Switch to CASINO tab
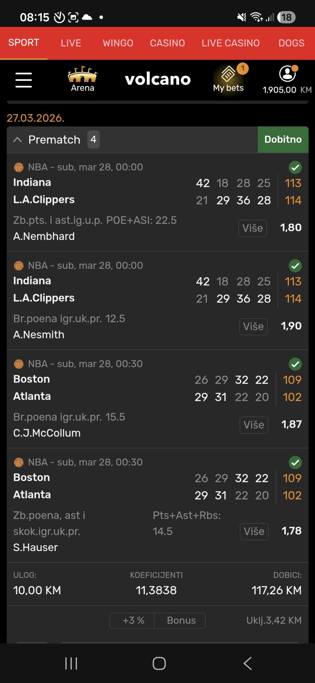Viewport: 315px width, 683px height. (167, 43)
